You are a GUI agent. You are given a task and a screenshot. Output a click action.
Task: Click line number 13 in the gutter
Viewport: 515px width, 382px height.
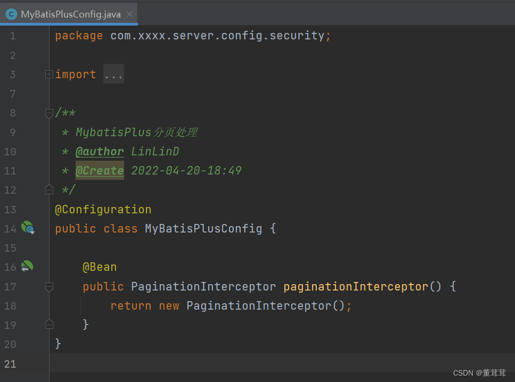[x=10, y=210]
